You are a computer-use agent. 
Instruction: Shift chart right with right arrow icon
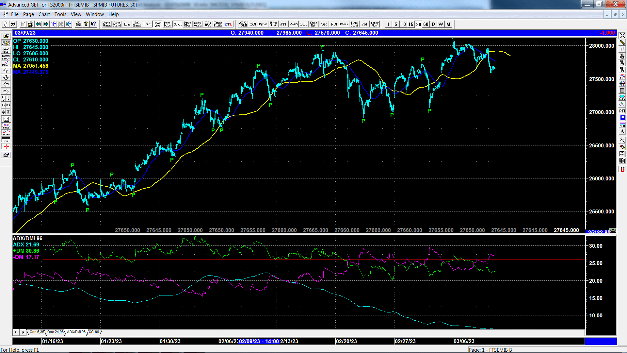6,91
